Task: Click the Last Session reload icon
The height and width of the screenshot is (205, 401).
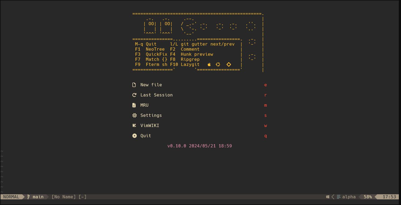Action: pos(134,95)
